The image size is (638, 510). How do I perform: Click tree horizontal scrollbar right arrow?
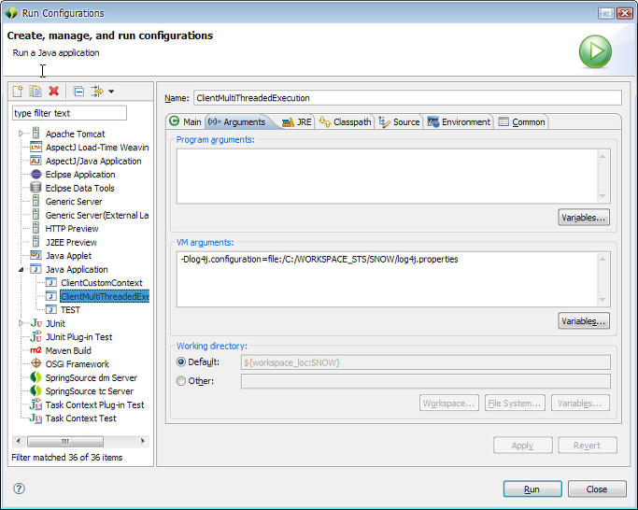pos(142,441)
